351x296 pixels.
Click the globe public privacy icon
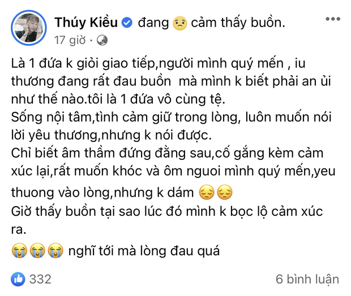coord(102,40)
